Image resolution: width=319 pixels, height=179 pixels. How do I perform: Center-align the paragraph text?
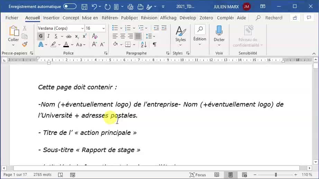click(122, 36)
